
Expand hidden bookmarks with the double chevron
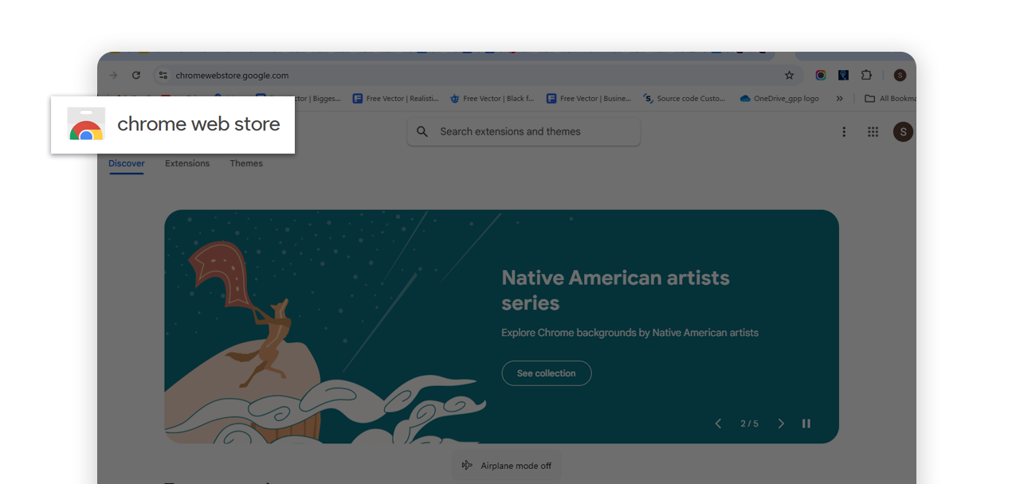839,99
